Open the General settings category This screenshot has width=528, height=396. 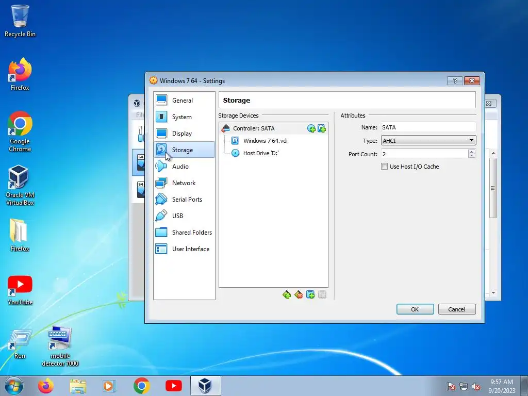(x=184, y=101)
